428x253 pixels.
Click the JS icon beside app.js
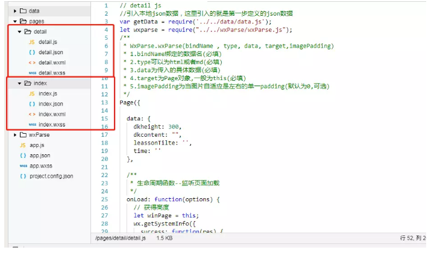tap(23, 145)
